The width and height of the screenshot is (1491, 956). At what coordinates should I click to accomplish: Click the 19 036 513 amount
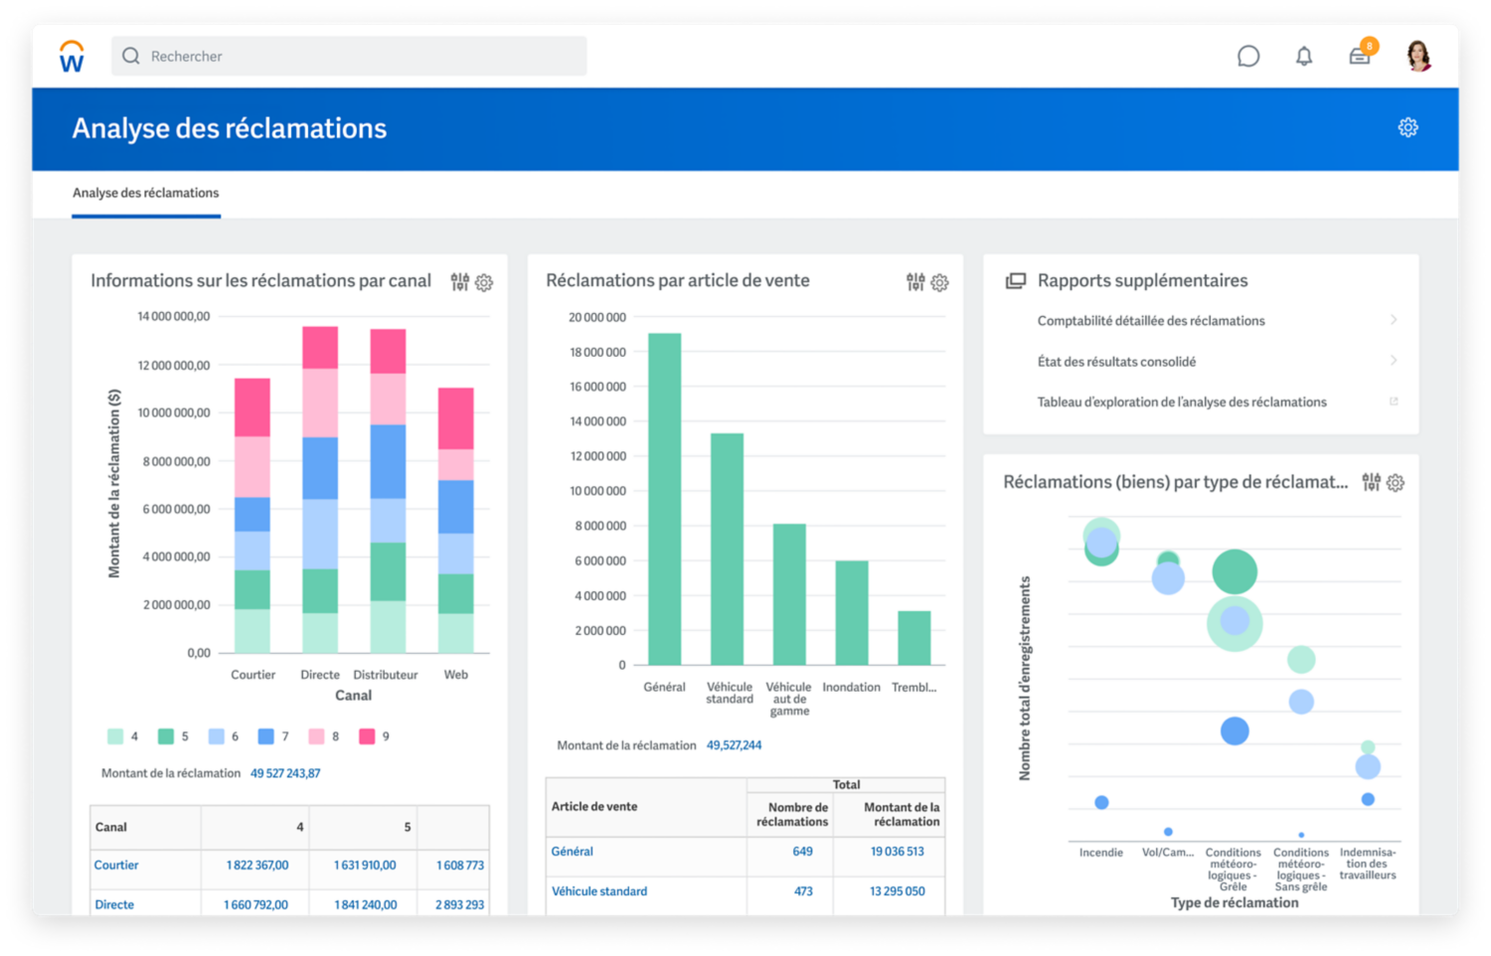pyautogui.click(x=897, y=852)
